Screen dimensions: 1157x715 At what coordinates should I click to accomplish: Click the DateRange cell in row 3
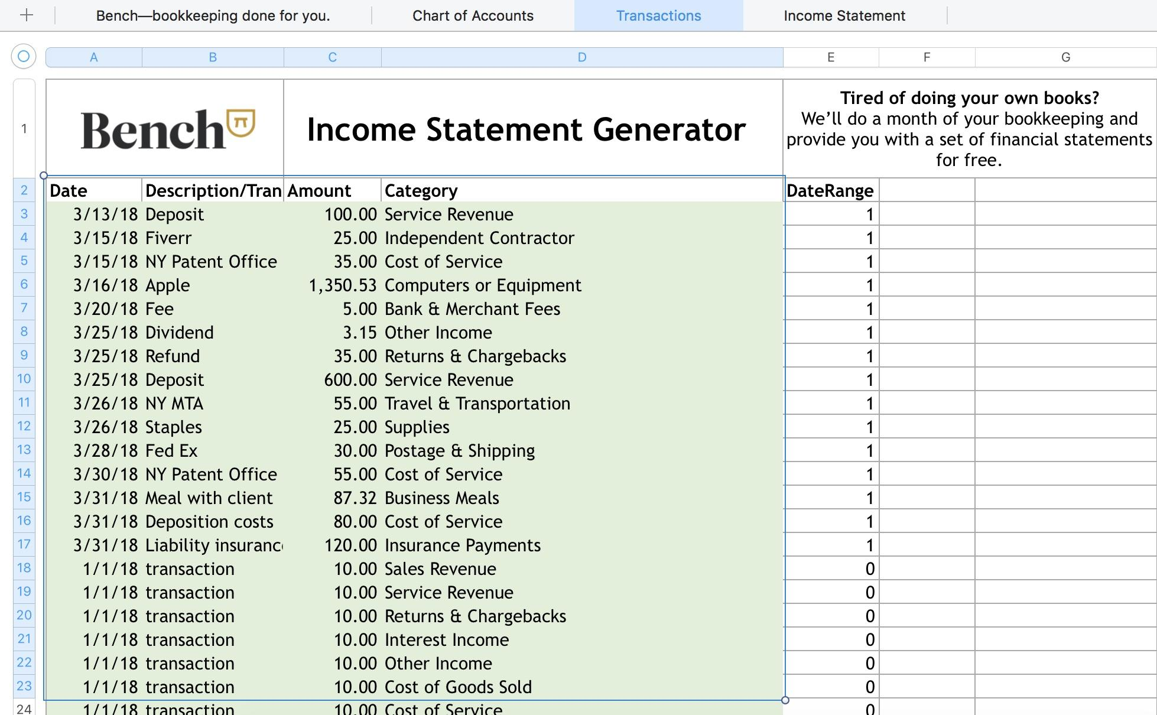pos(831,213)
